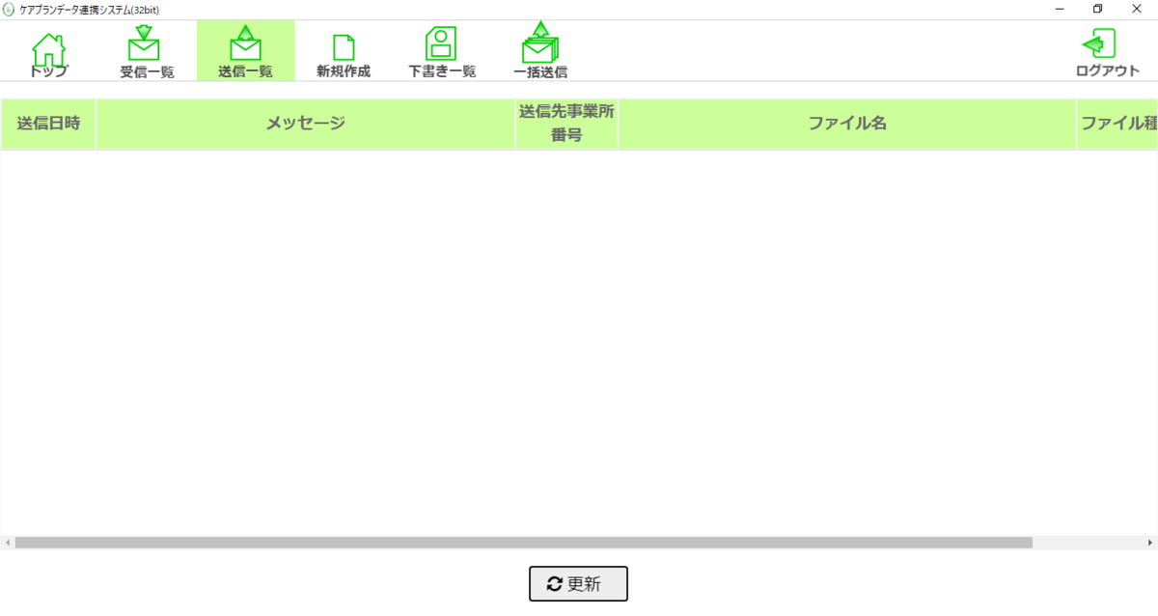Click the ファイル名 column header
This screenshot has width=1158, height=616.
pos(846,124)
